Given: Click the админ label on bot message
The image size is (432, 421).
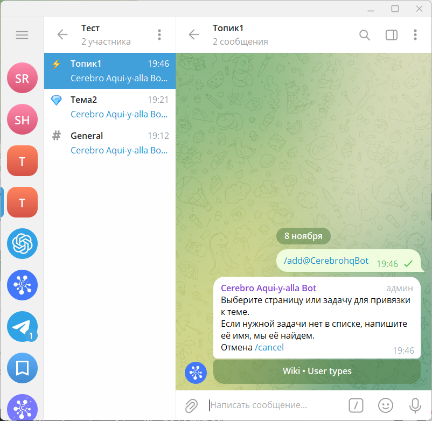Looking at the screenshot, I should pyautogui.click(x=400, y=288).
